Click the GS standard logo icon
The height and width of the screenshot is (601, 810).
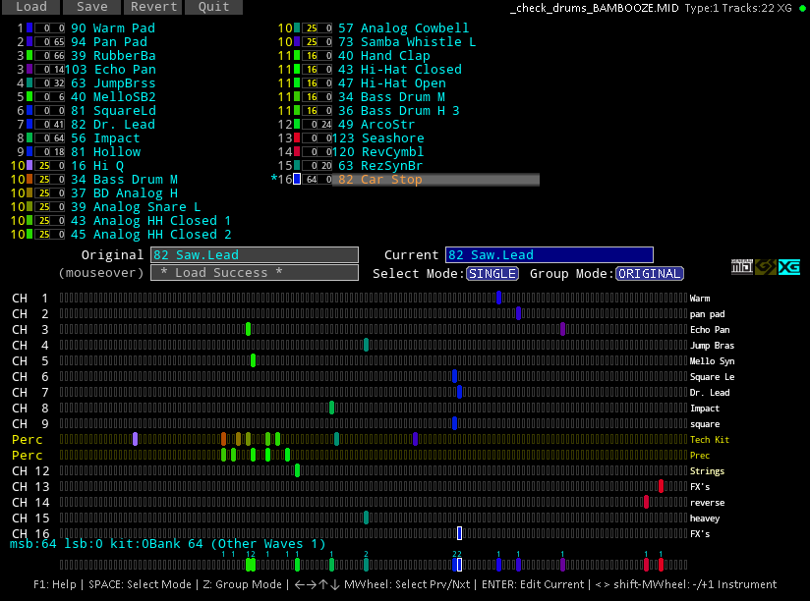765,267
